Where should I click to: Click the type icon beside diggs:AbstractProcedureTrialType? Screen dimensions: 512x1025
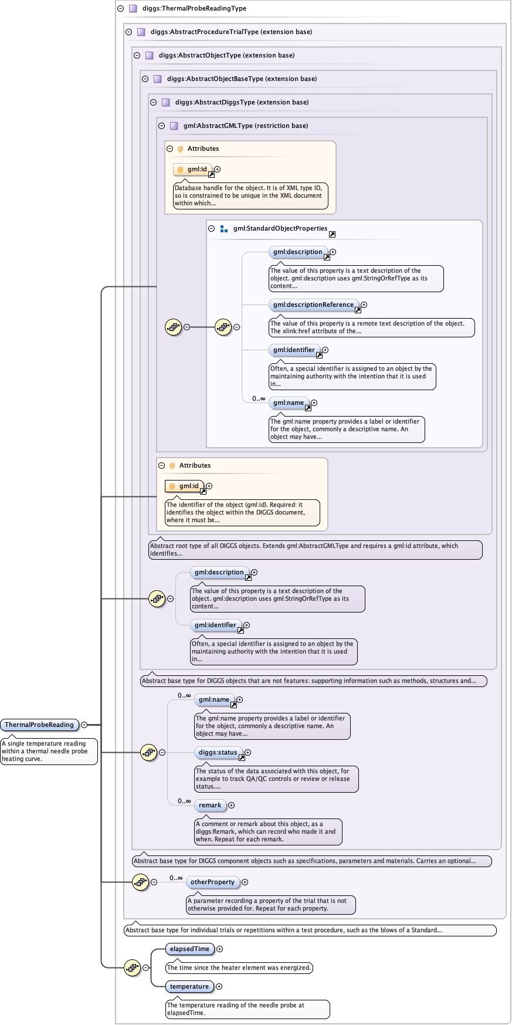pyautogui.click(x=141, y=32)
